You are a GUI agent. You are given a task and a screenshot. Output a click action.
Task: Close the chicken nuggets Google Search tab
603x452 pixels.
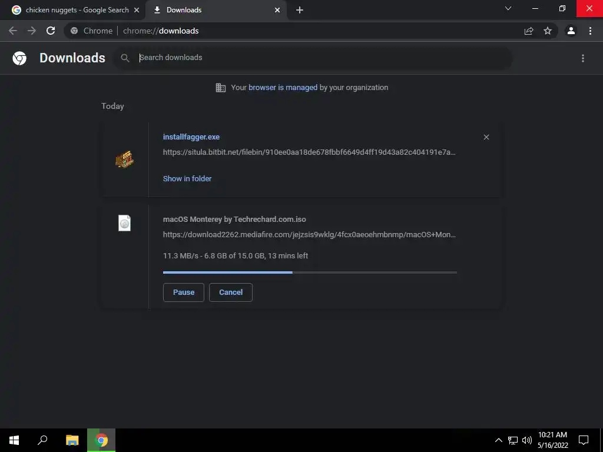(137, 10)
